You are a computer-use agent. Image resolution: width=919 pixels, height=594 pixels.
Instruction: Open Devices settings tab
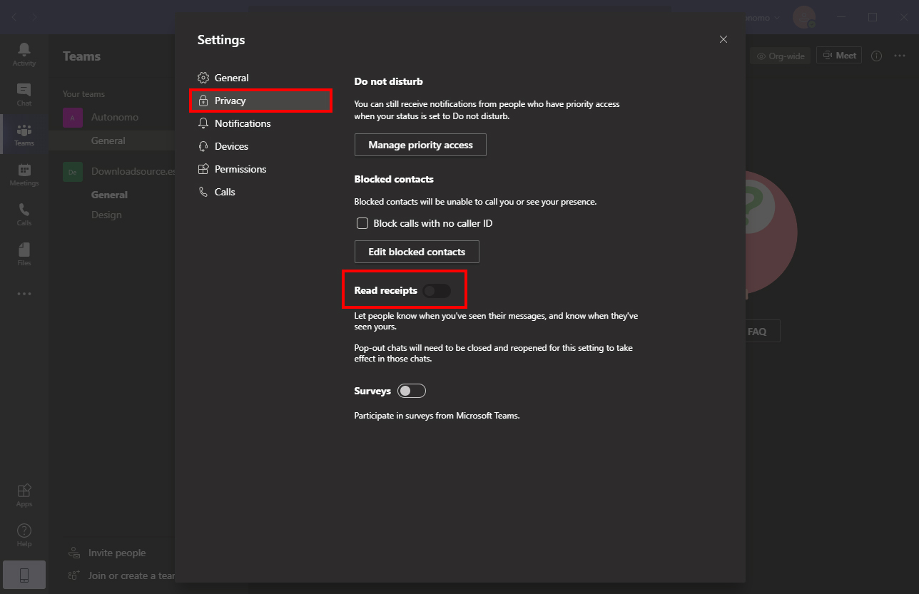click(x=260, y=146)
